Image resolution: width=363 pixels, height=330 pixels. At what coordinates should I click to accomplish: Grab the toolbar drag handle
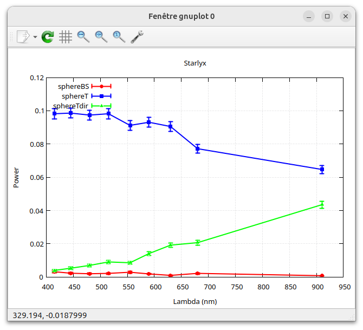(x=11, y=37)
